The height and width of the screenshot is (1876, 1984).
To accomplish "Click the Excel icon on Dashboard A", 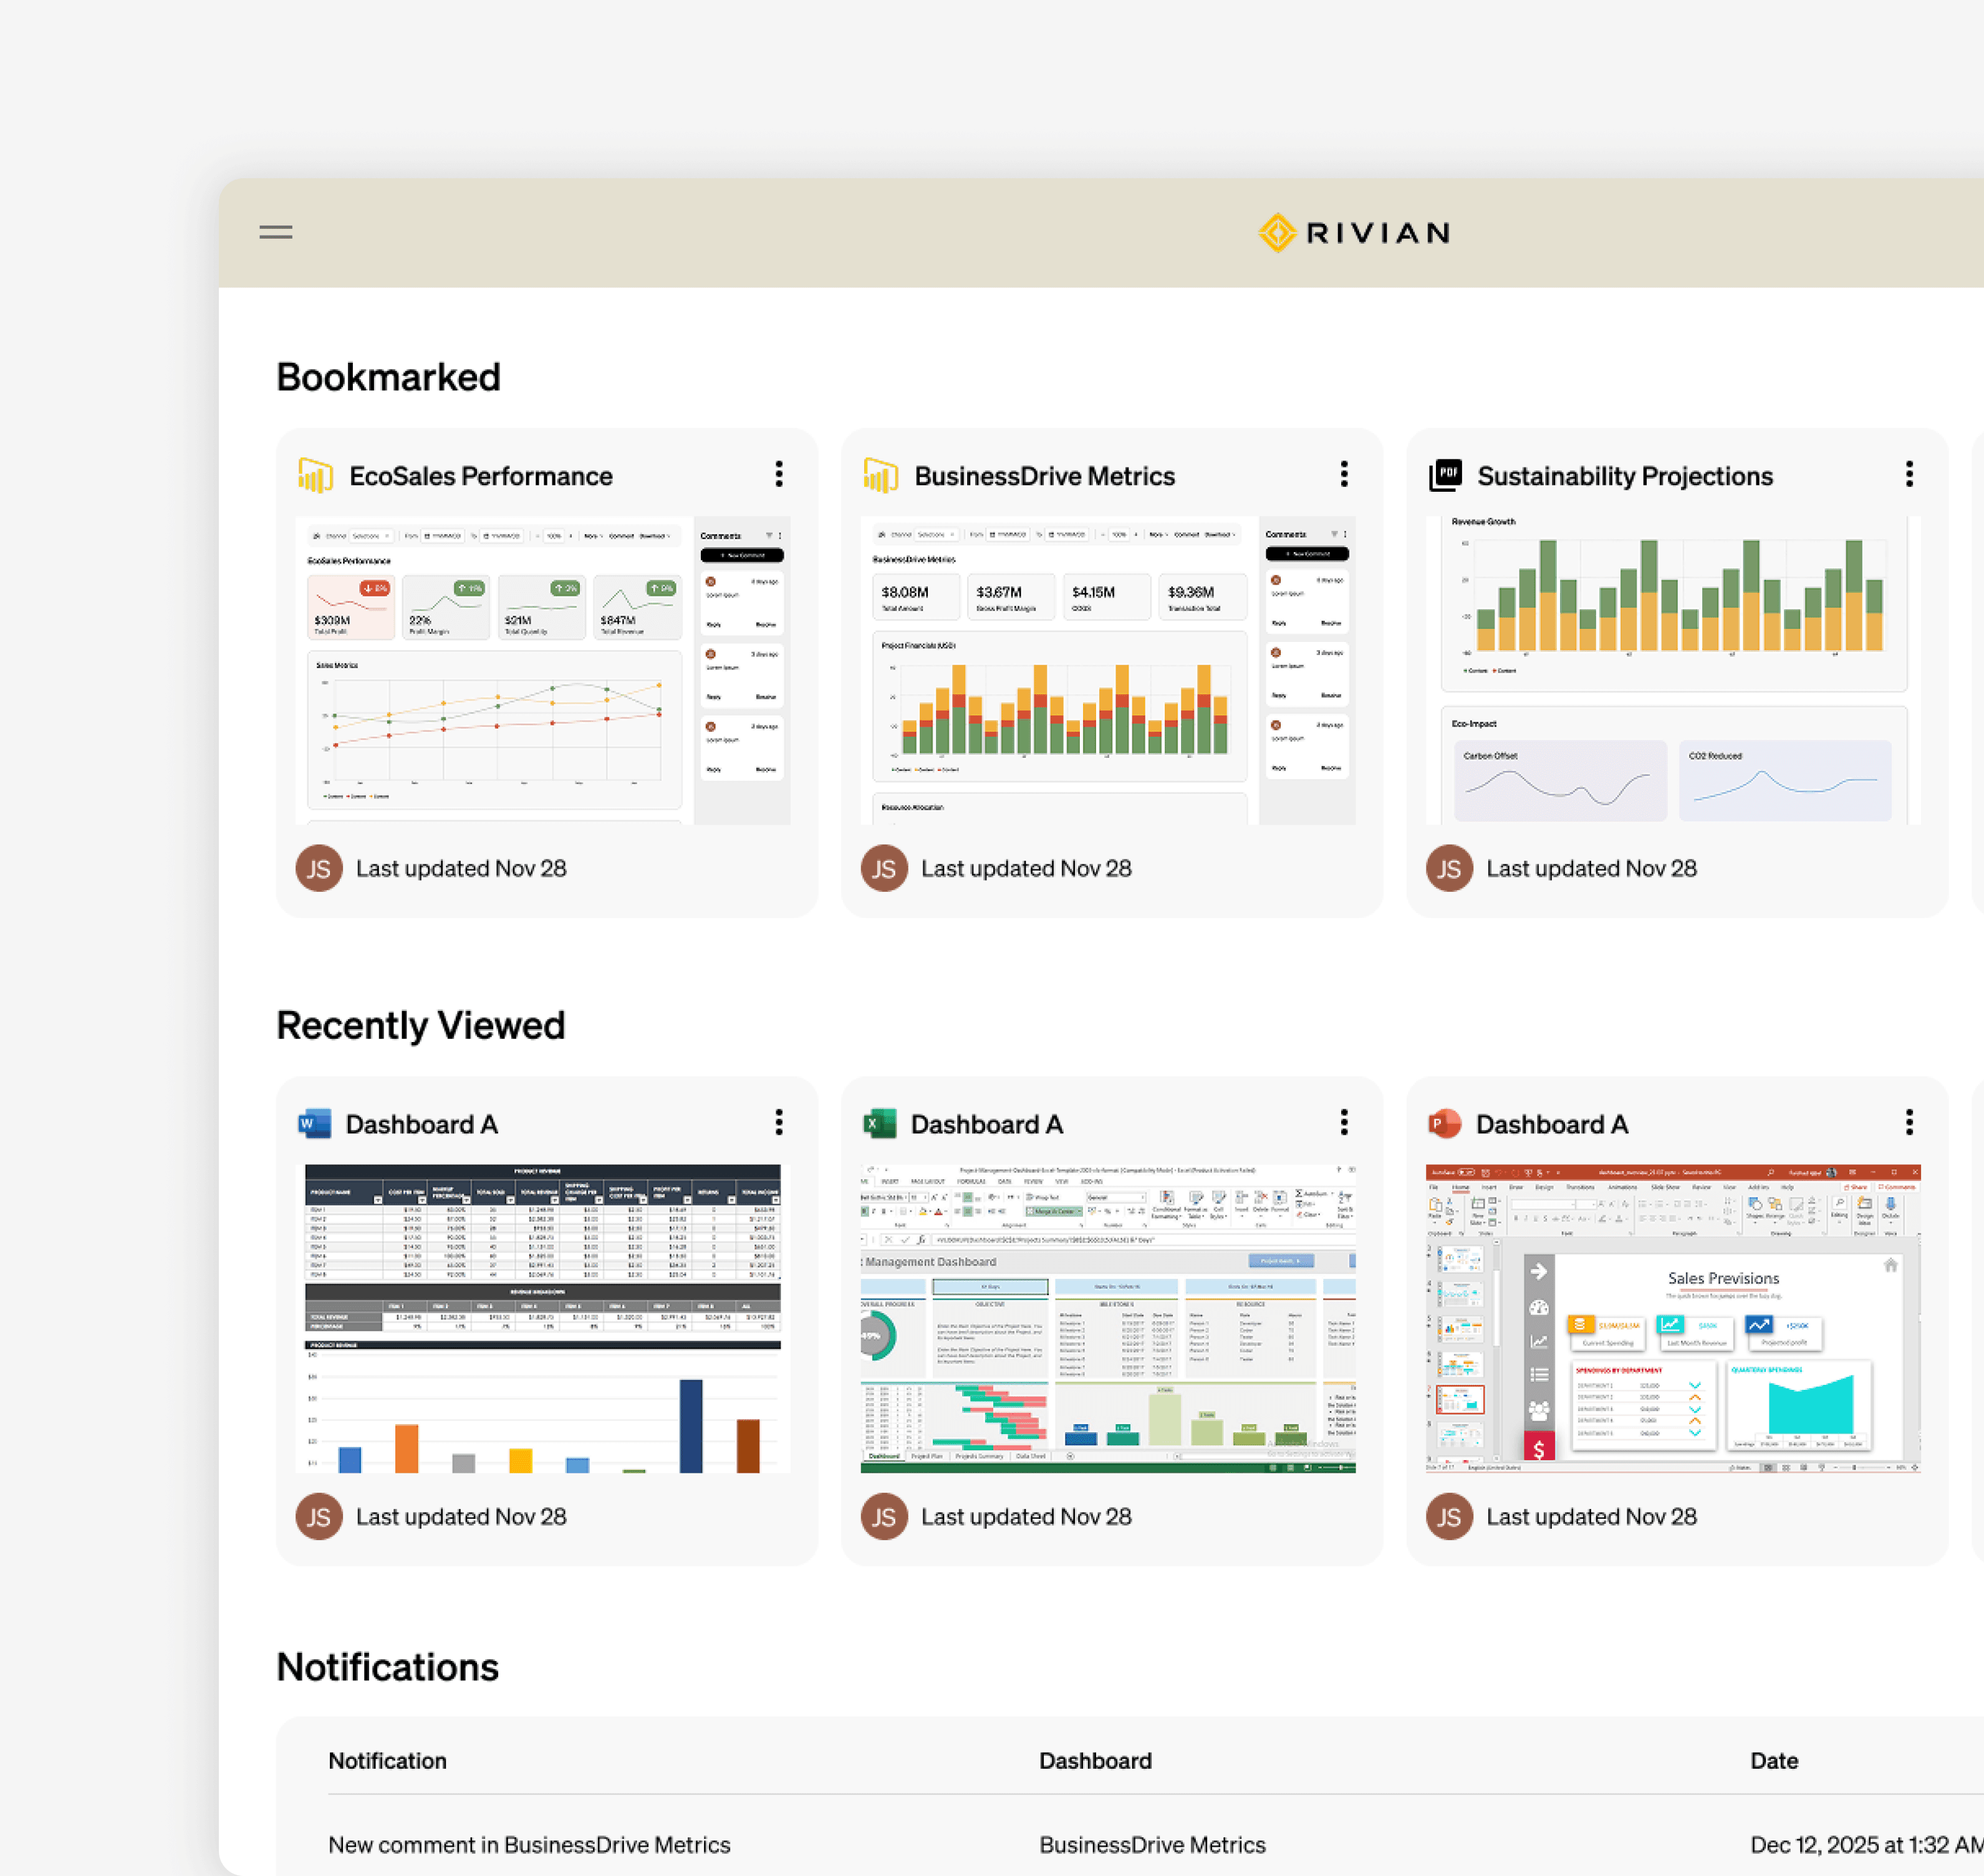I will (879, 1123).
